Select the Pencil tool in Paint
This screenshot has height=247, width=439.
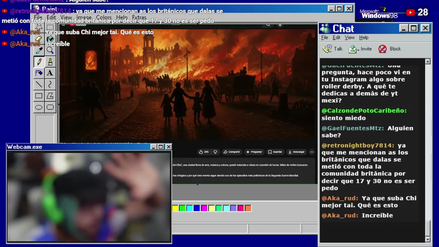coord(39,62)
